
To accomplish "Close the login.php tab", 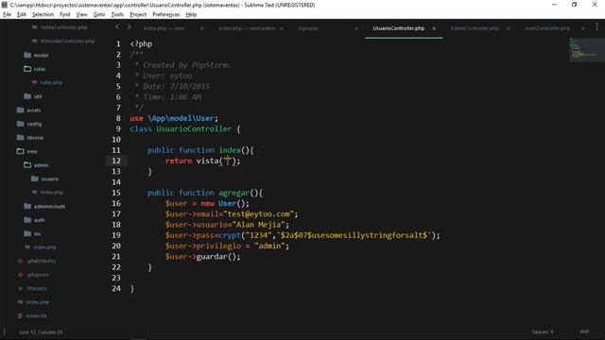I will coord(356,28).
